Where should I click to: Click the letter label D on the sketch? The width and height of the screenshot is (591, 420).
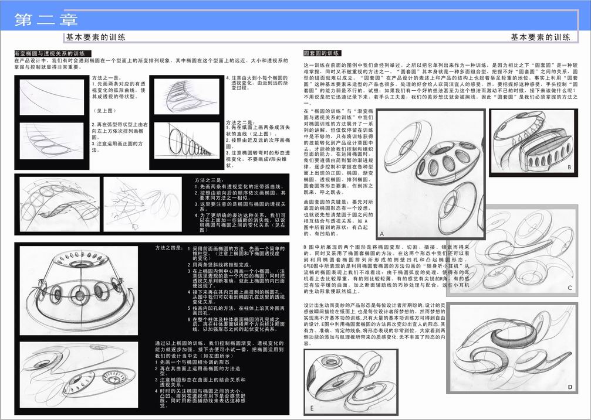[x=570, y=387]
